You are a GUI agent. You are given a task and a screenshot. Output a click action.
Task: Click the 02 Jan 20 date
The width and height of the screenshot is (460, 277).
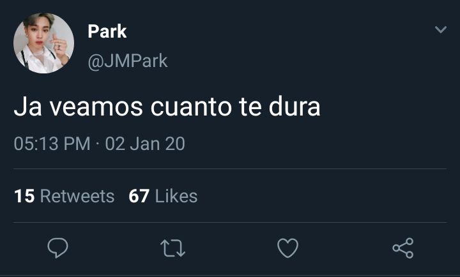click(x=145, y=144)
